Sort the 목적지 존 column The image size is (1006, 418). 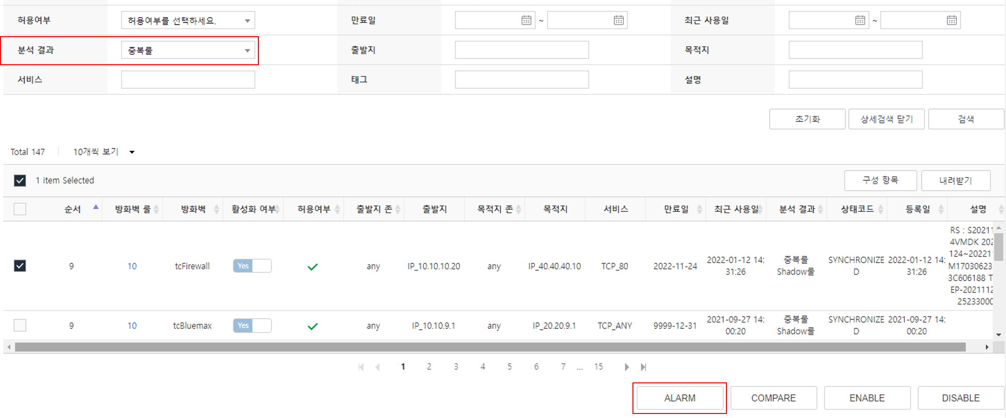[x=518, y=209]
